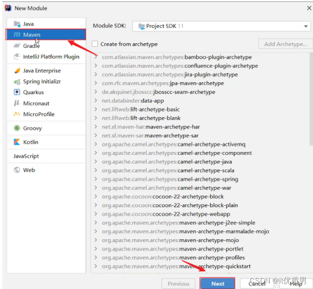Click the Java Enterprise icon

[x=17, y=71]
